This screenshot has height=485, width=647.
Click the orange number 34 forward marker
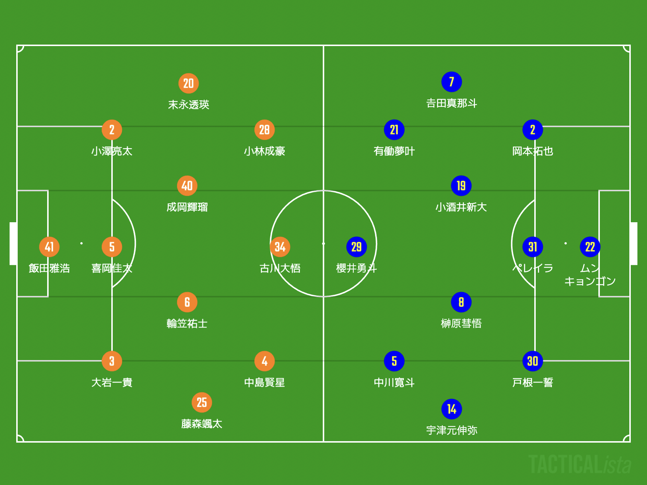[280, 247]
